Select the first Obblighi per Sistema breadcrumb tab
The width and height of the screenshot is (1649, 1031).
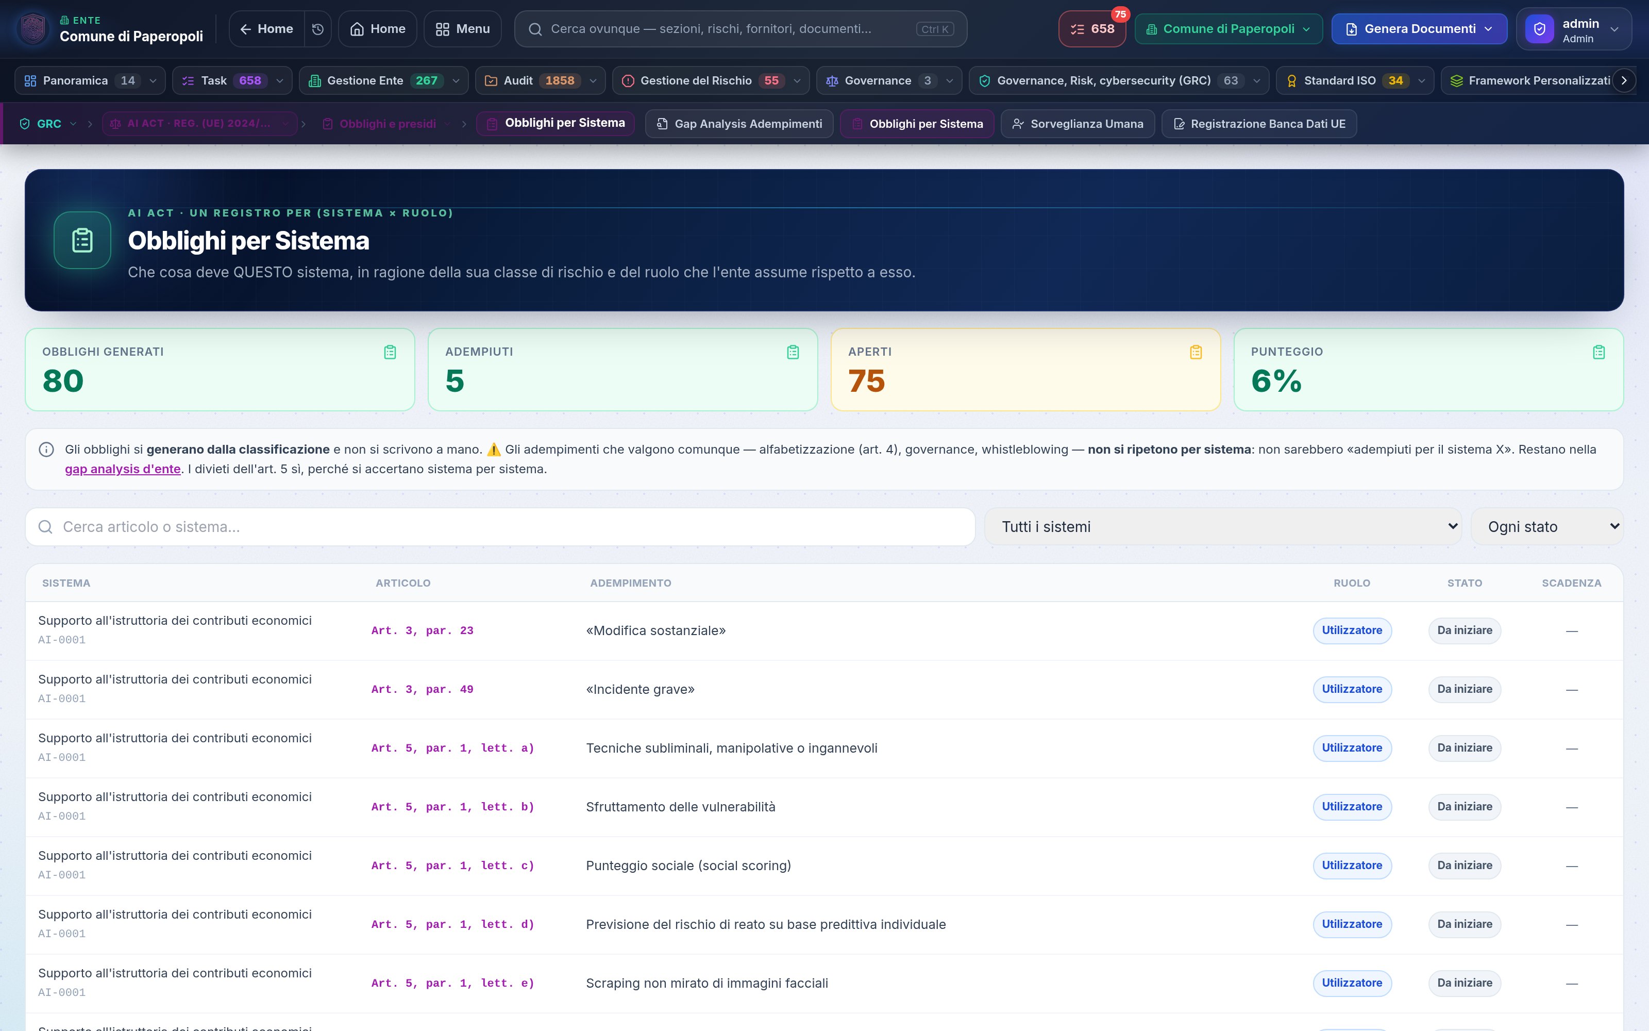556,123
